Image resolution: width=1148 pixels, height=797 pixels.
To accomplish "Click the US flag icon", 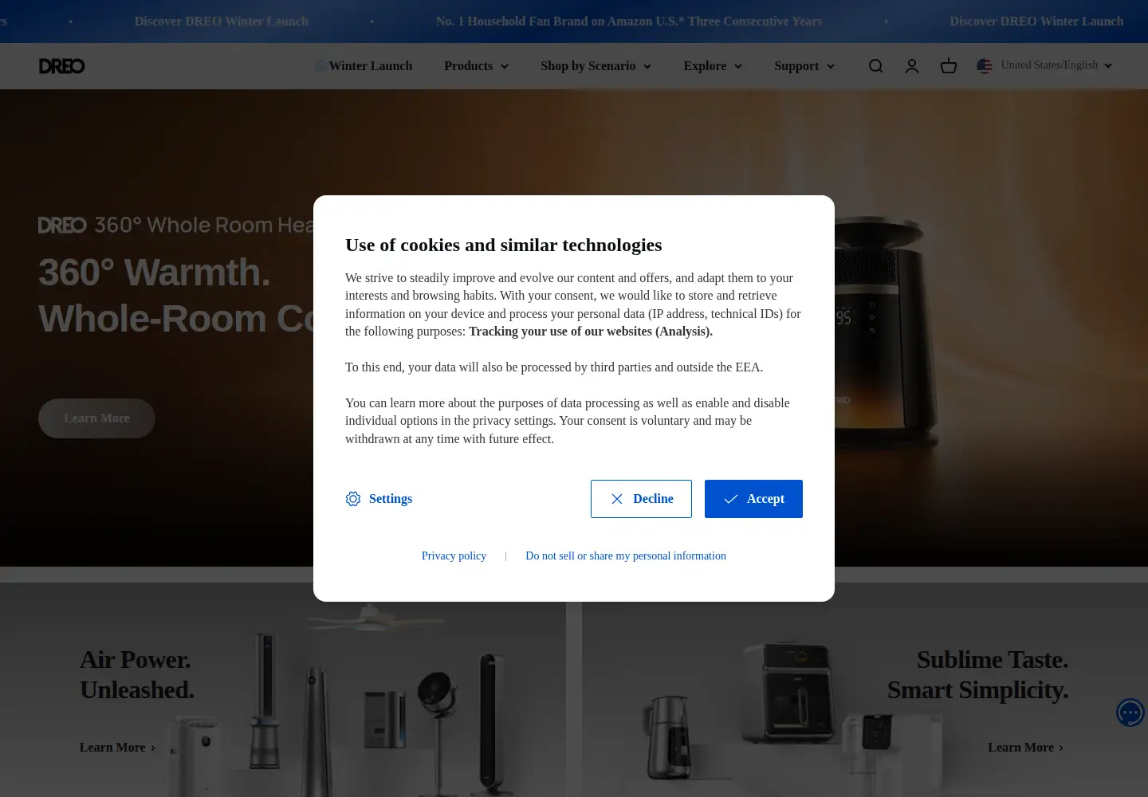I will point(985,65).
